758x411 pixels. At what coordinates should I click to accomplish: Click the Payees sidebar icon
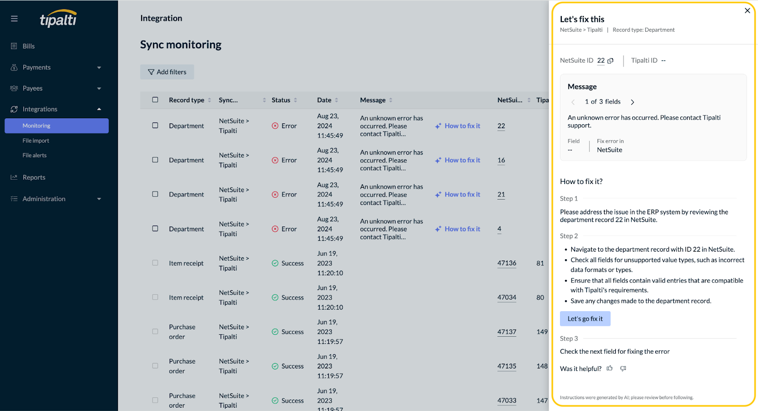pos(14,88)
